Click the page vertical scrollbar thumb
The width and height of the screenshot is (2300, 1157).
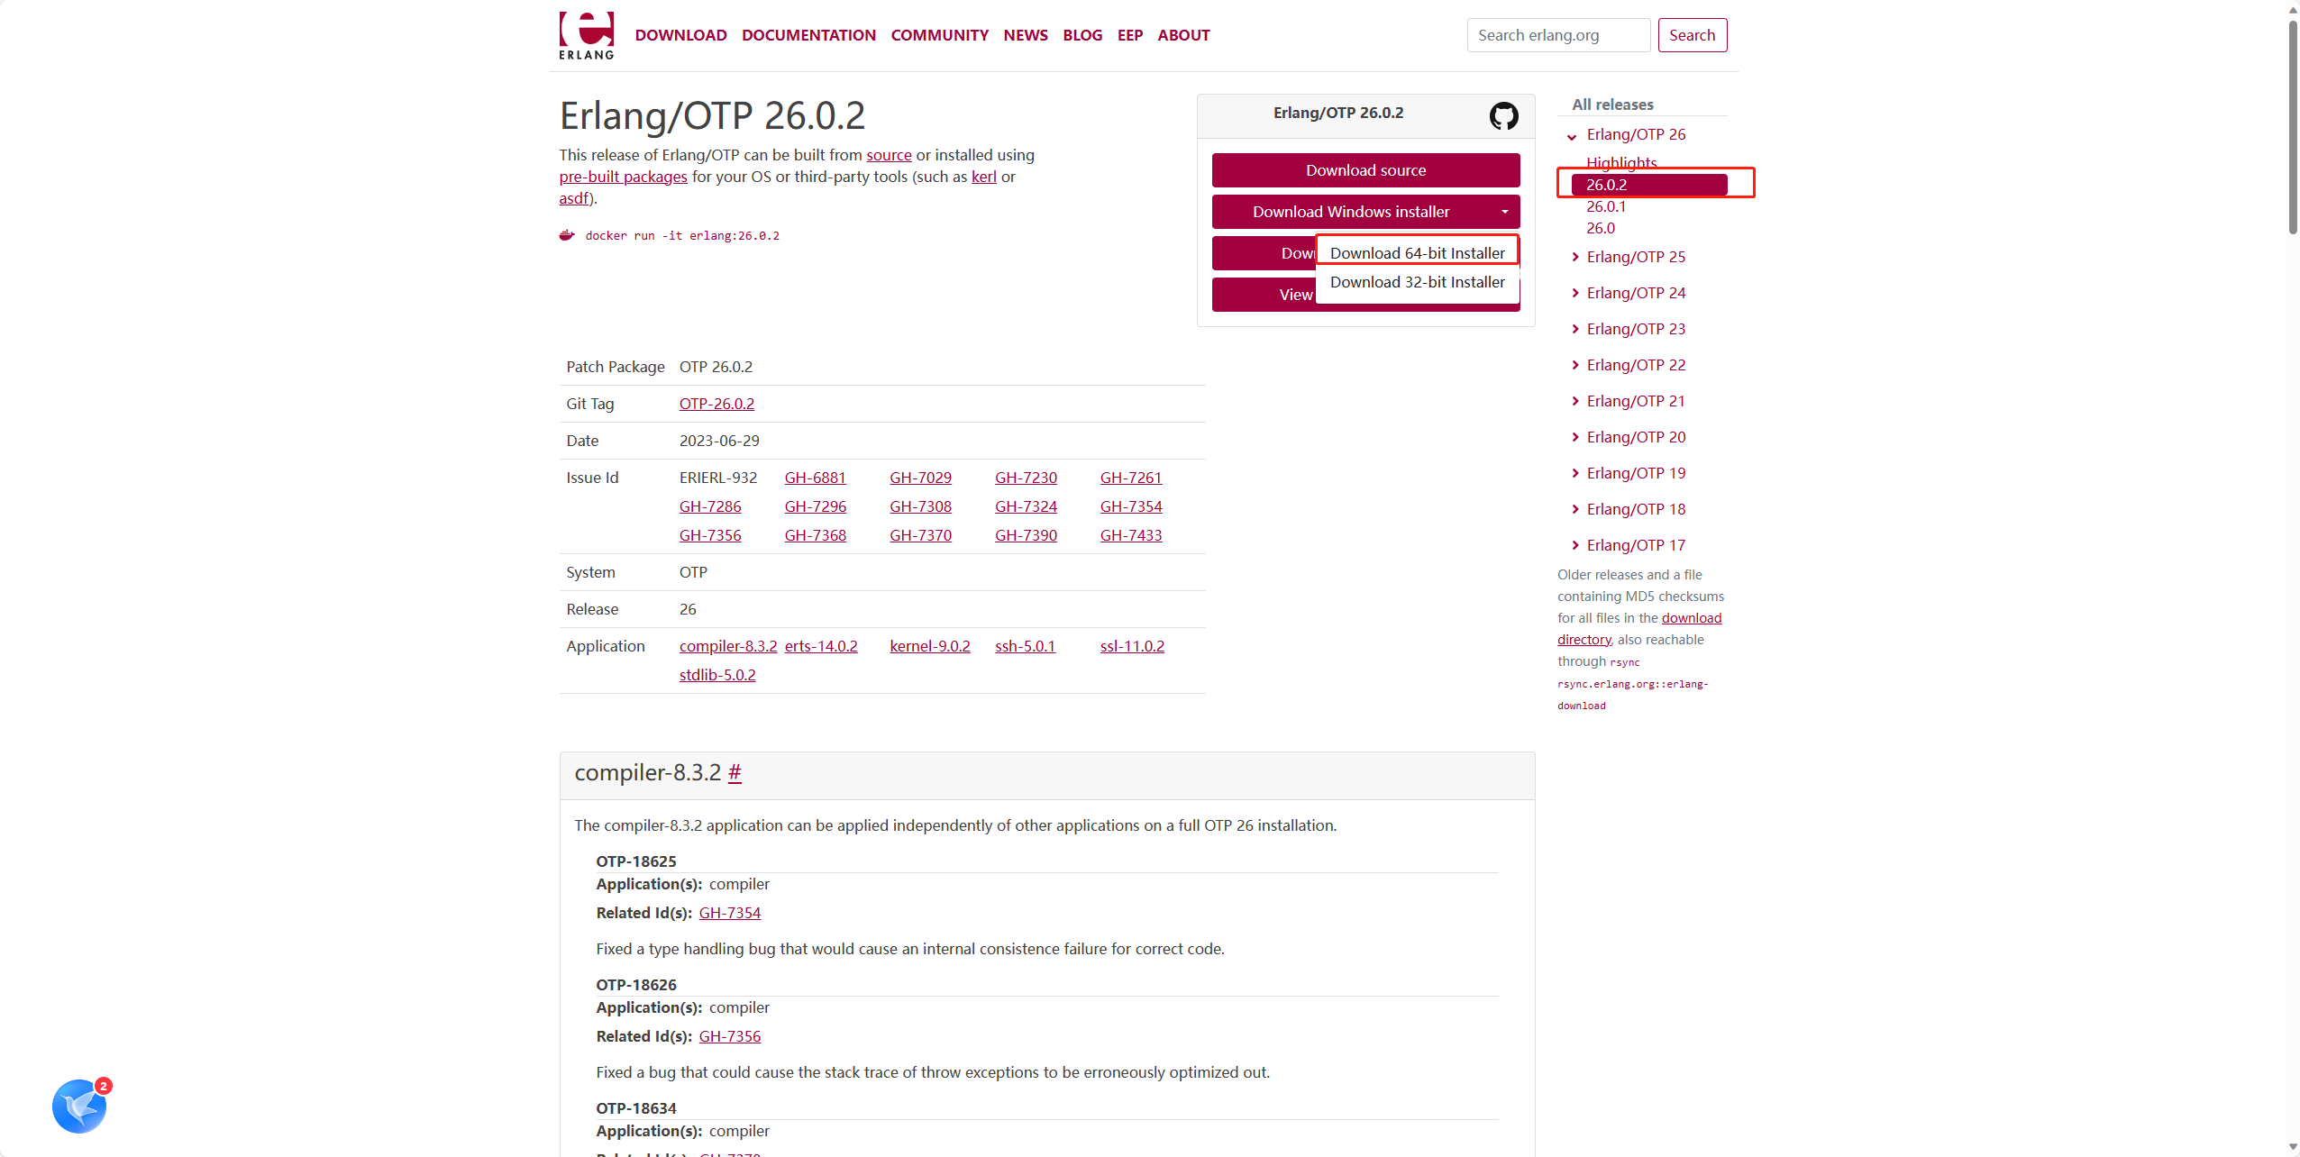(x=2293, y=126)
